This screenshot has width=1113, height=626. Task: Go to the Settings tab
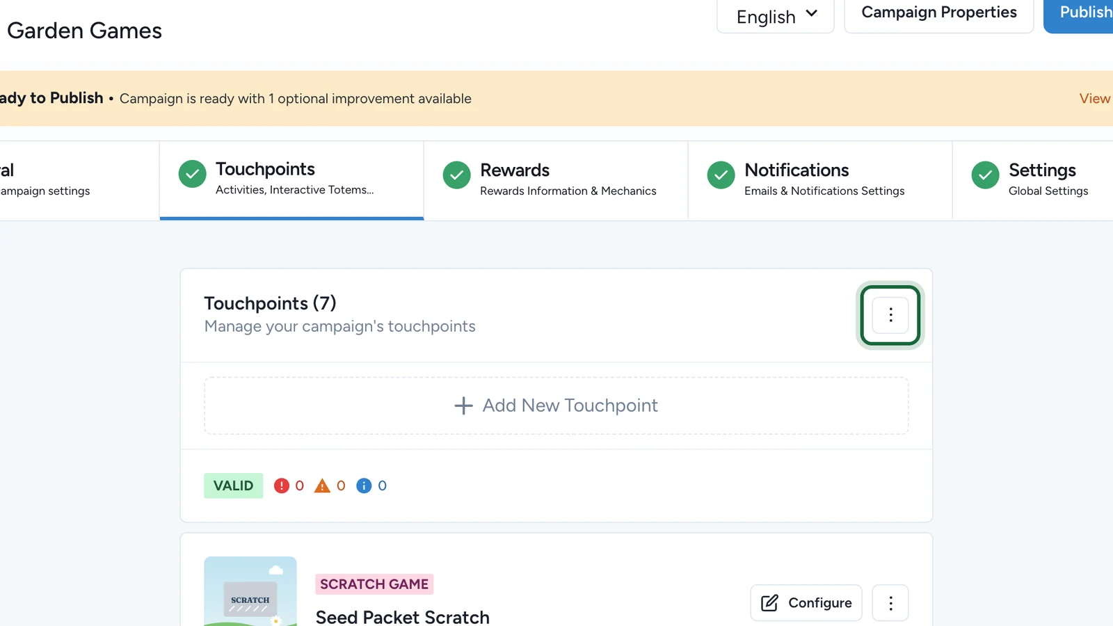click(x=1033, y=180)
